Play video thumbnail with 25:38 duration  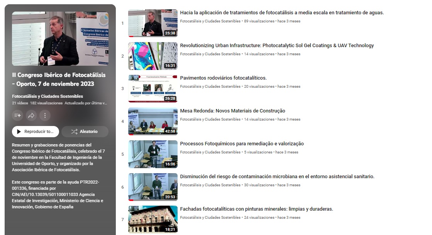pos(152,23)
